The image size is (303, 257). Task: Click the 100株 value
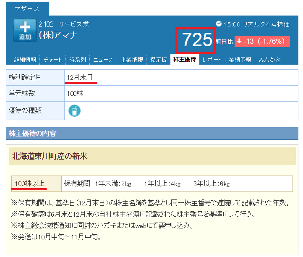click(x=75, y=93)
